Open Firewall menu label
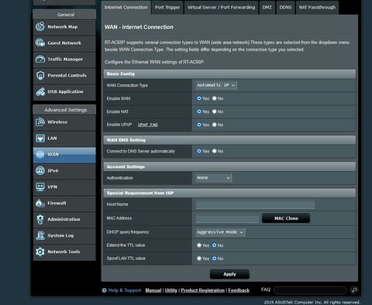372x305 pixels. [x=57, y=203]
